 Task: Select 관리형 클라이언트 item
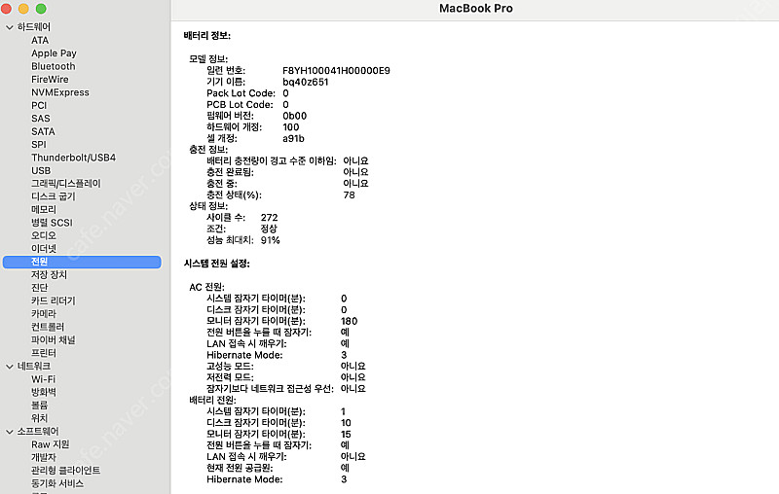click(x=65, y=471)
